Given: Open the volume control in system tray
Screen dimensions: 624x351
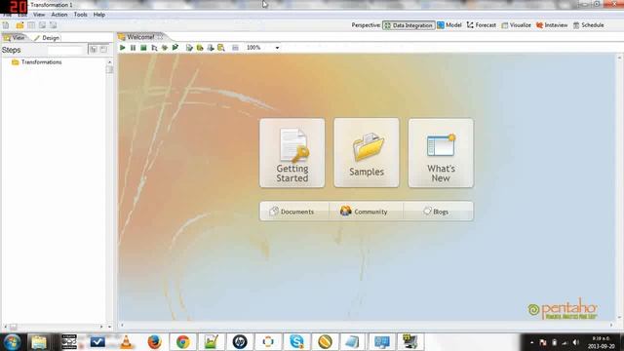Looking at the screenshot, I should tap(575, 342).
